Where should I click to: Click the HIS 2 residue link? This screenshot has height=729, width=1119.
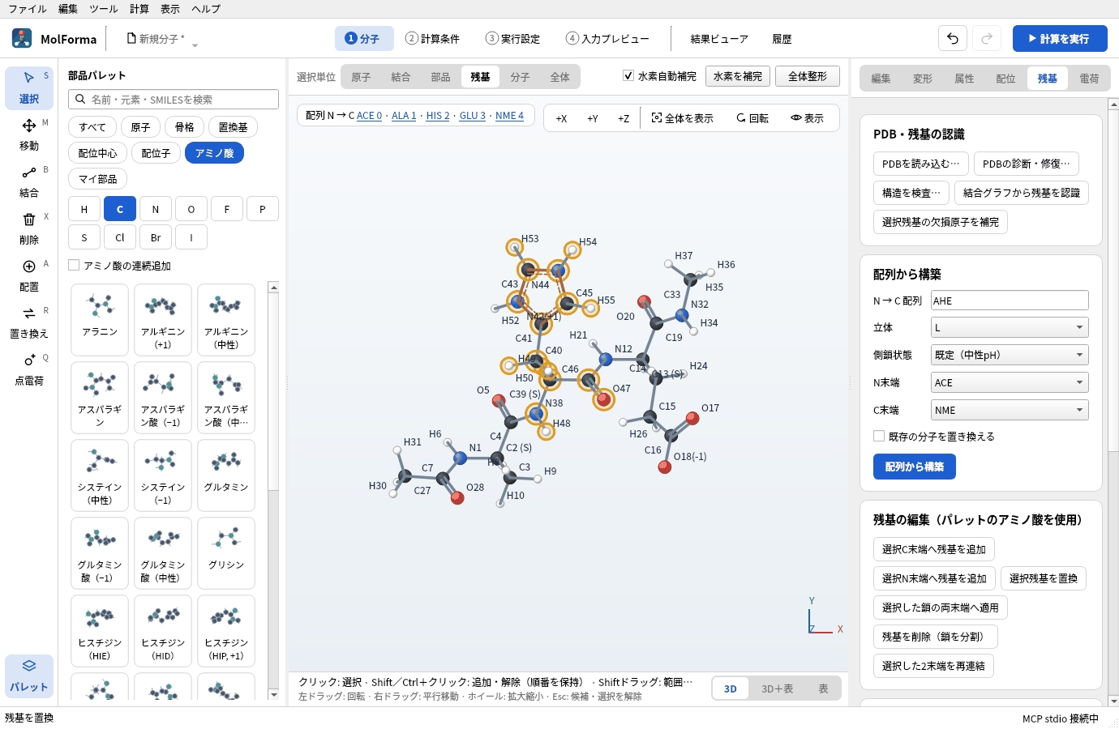[x=438, y=116]
